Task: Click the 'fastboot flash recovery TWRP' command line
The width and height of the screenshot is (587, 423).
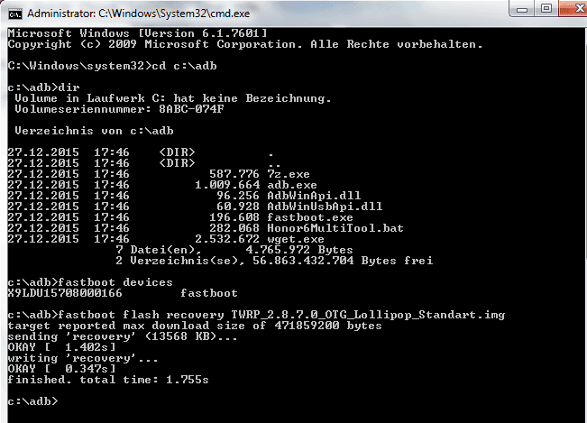Action: (256, 315)
